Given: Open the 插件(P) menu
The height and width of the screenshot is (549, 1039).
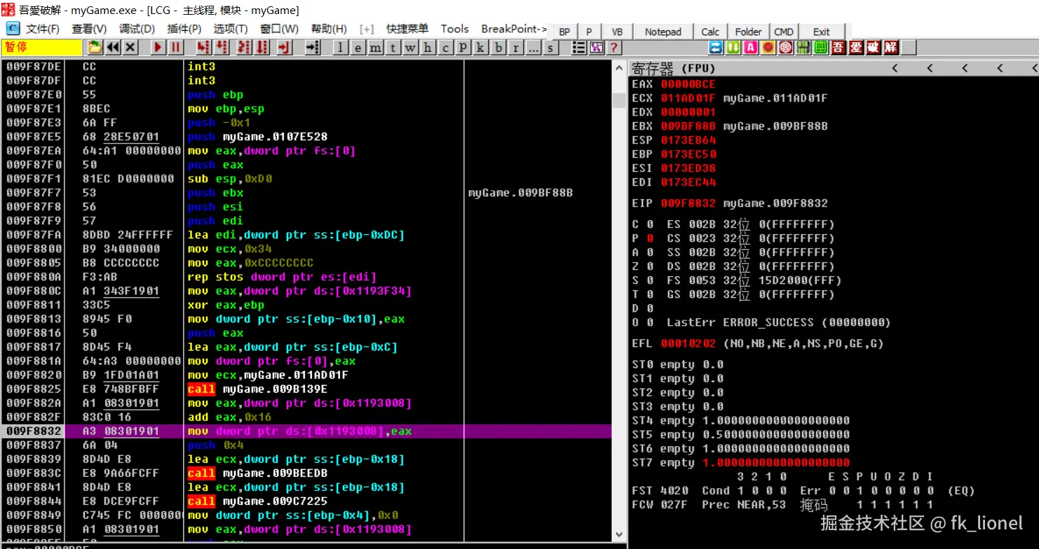Looking at the screenshot, I should (184, 29).
